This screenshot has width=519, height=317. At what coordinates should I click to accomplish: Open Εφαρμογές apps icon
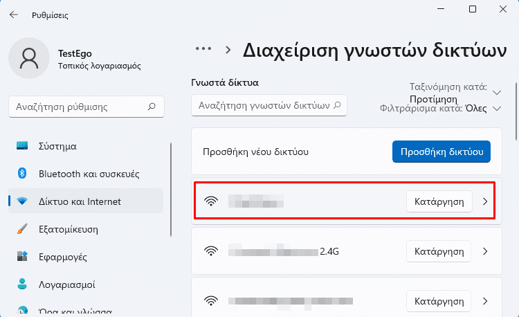(x=22, y=257)
